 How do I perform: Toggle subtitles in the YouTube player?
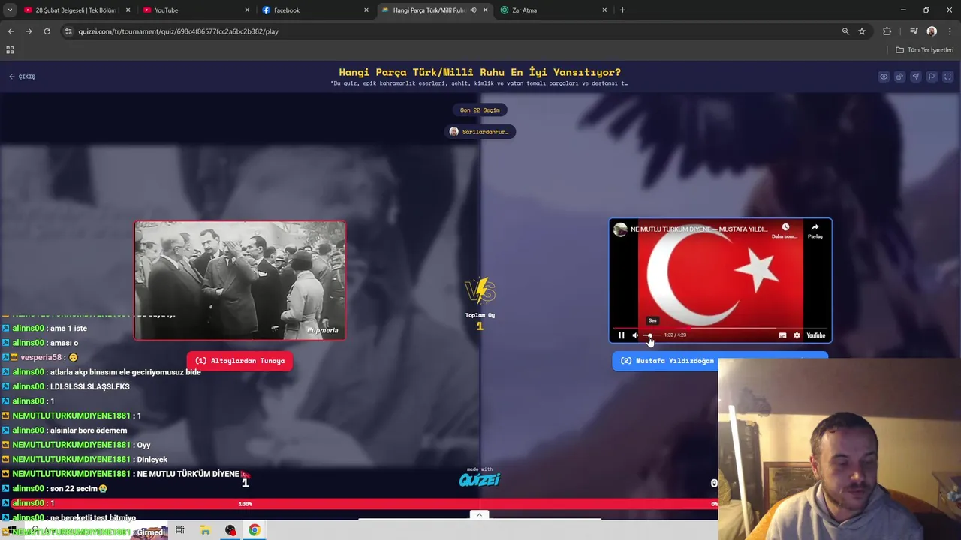pos(782,335)
